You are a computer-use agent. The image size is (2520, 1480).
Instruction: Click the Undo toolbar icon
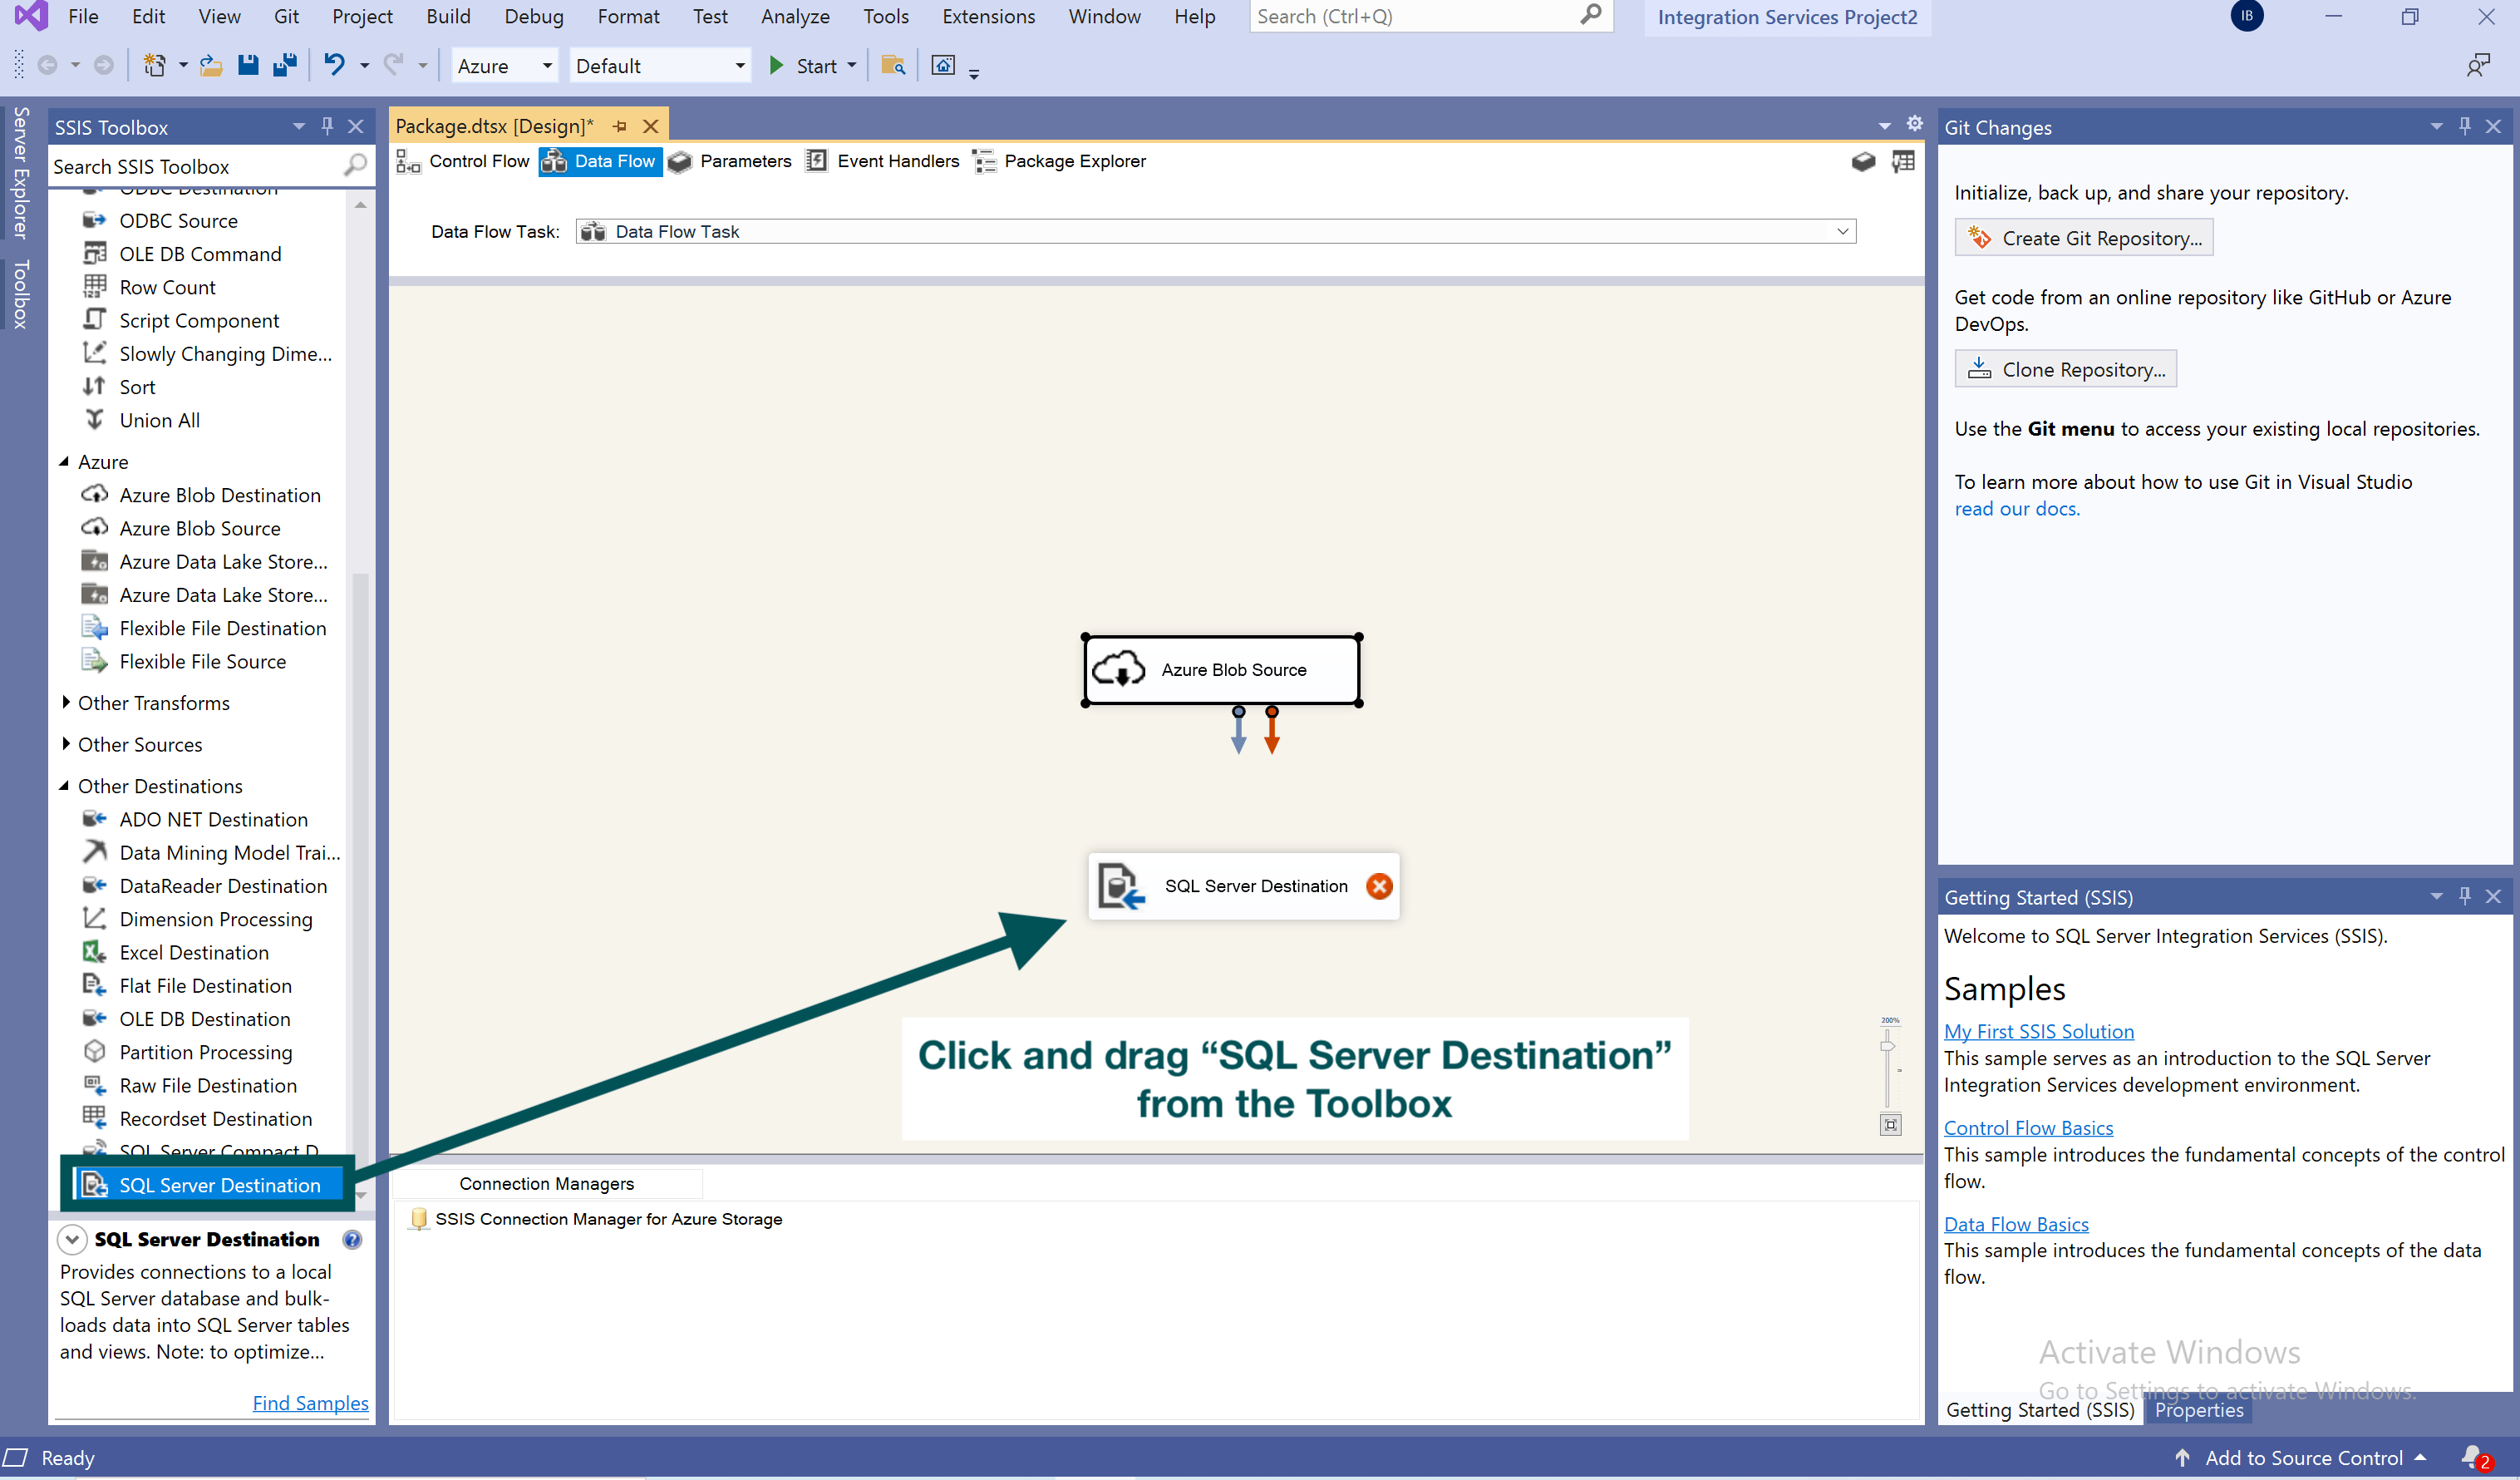click(334, 66)
